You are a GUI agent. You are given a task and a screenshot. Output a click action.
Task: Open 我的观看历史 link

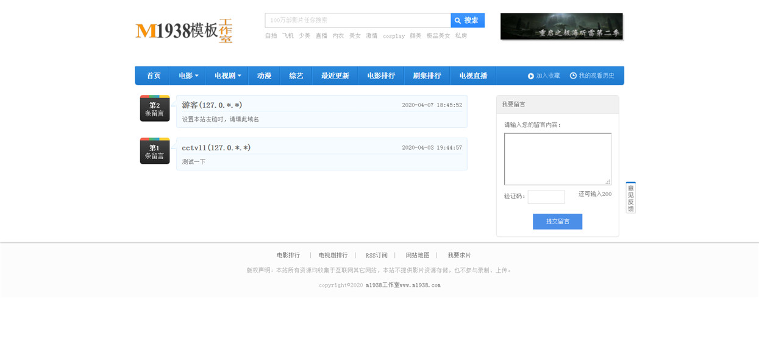coord(596,76)
